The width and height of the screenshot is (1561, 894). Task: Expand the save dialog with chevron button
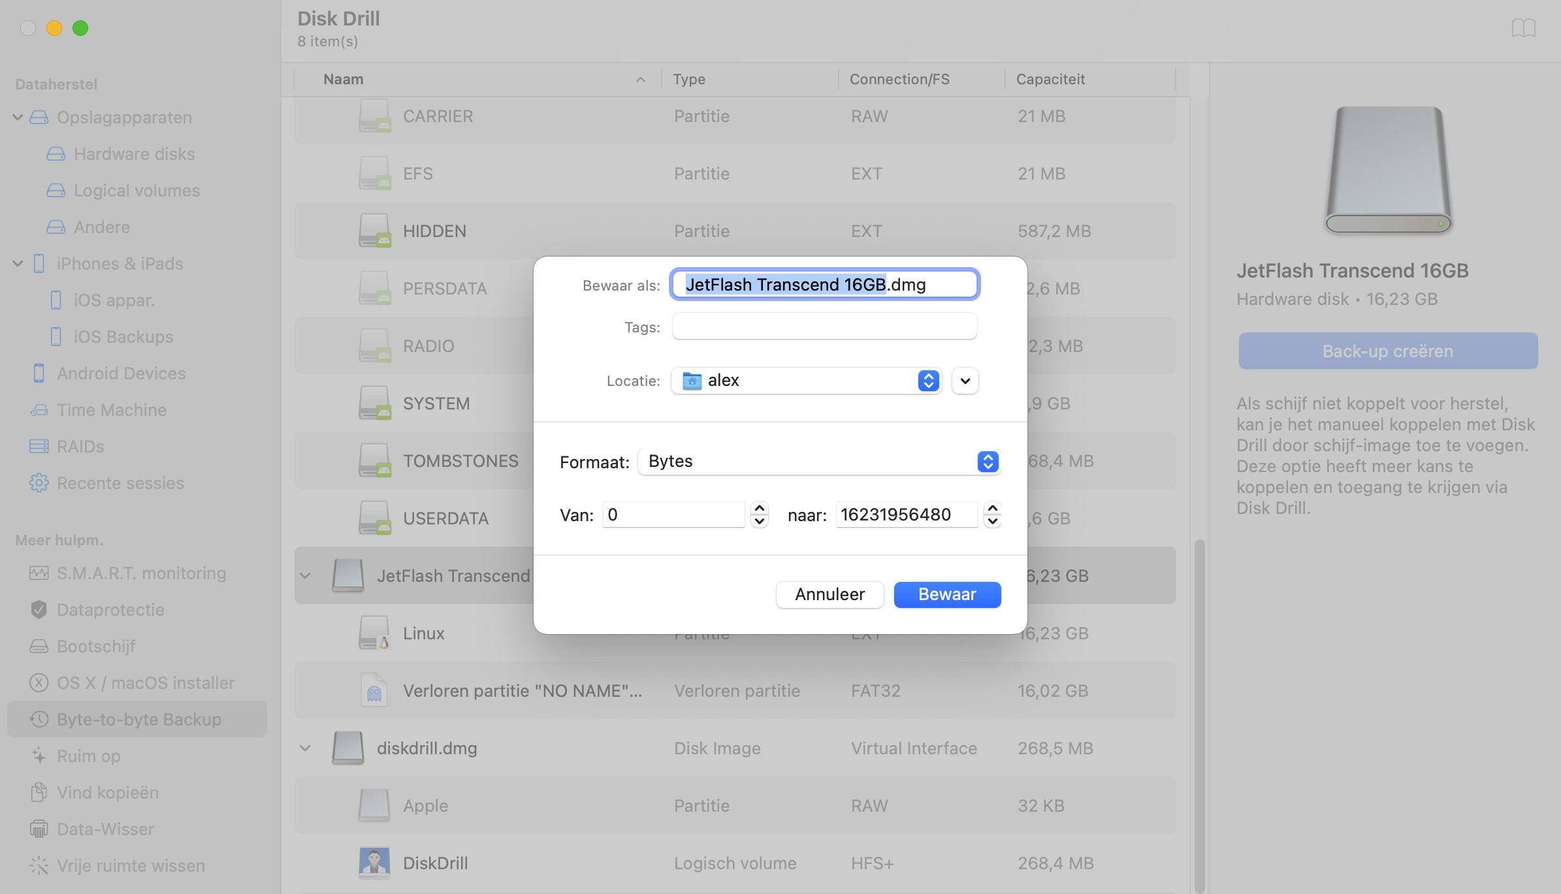(965, 381)
